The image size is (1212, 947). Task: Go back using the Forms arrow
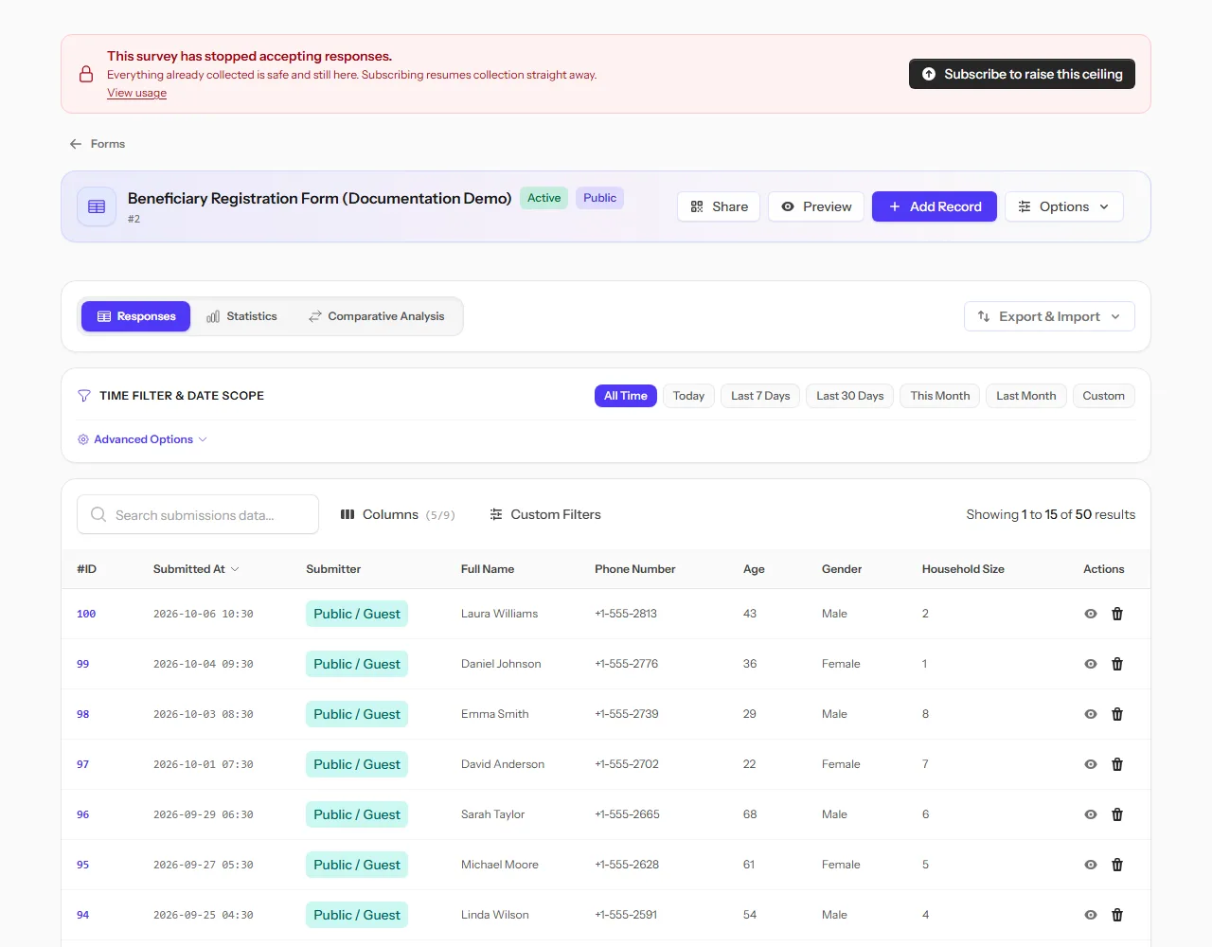pyautogui.click(x=97, y=144)
